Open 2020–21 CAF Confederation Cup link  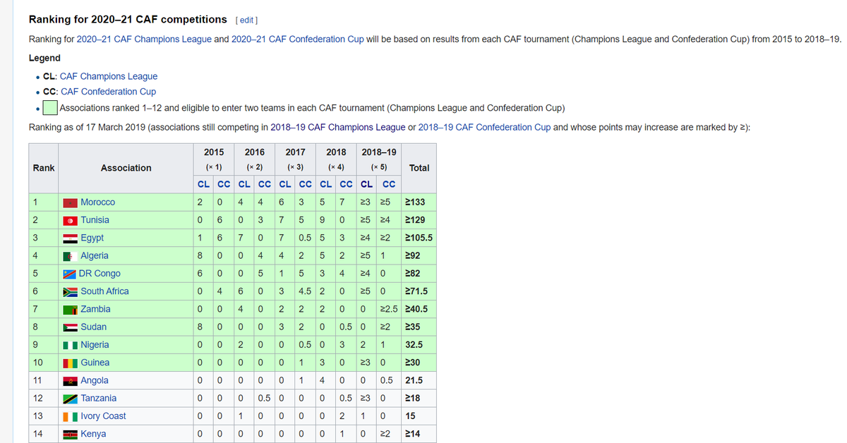click(298, 39)
